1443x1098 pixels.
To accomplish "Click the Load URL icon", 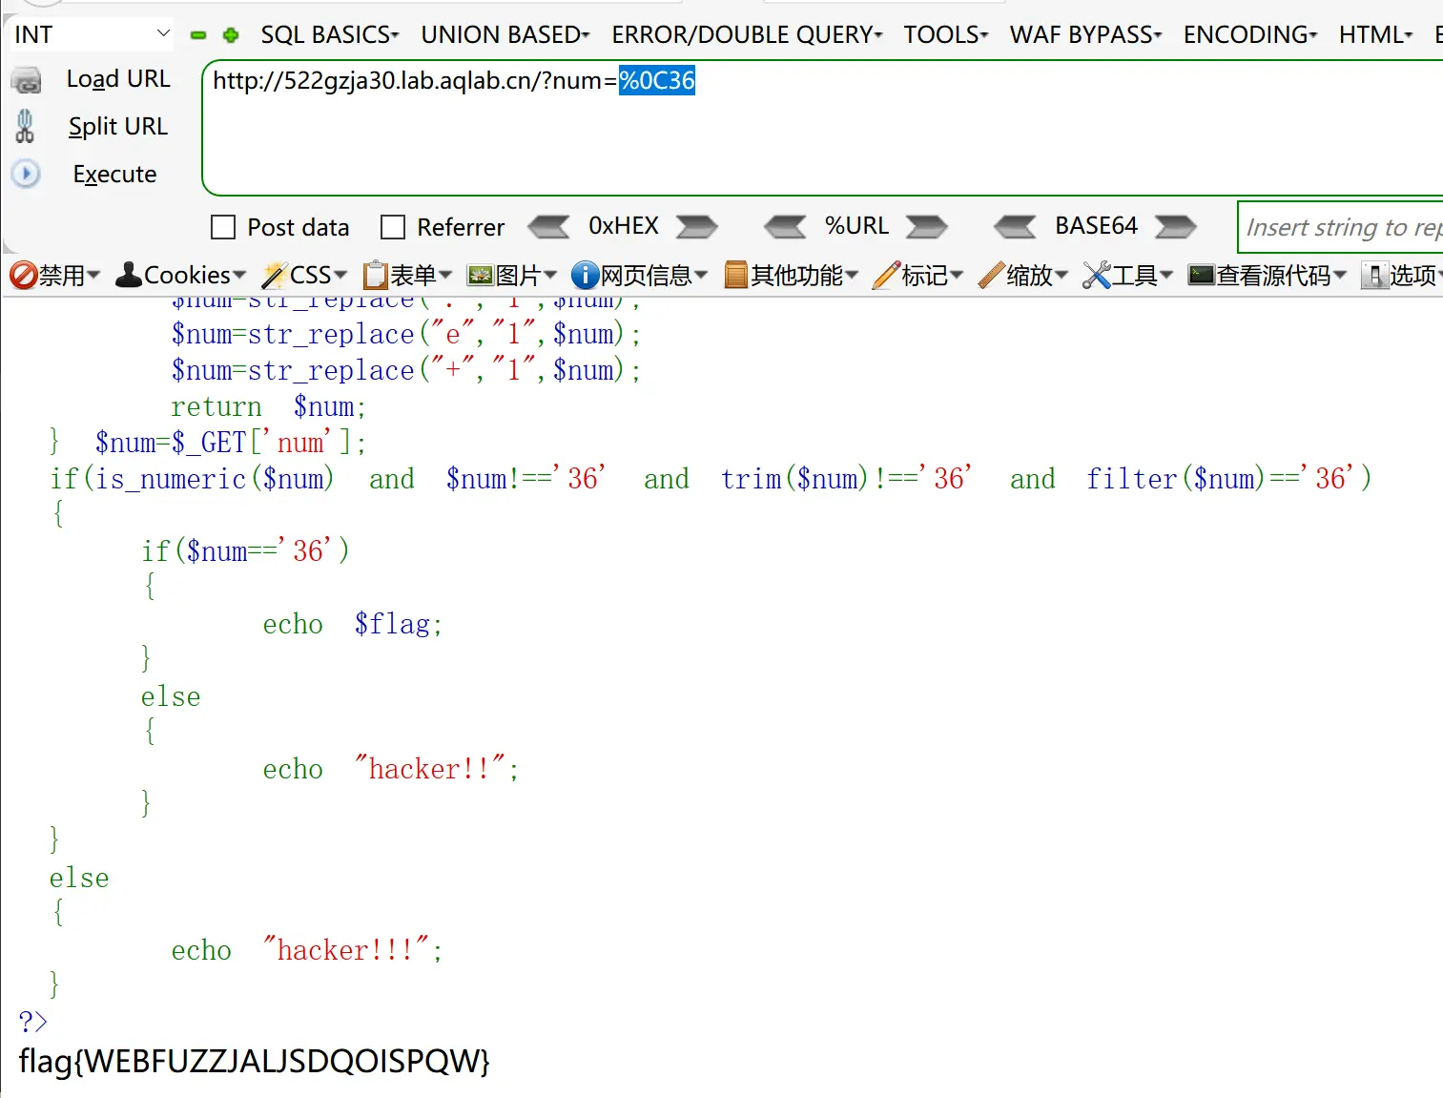I will [26, 80].
